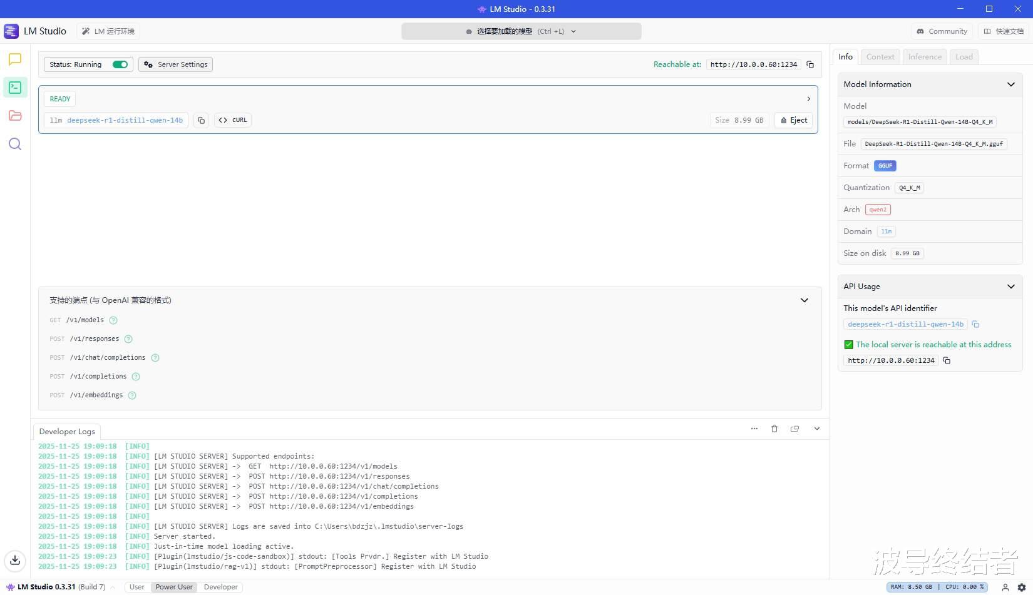
Task: Open Server Settings
Action: [176, 64]
